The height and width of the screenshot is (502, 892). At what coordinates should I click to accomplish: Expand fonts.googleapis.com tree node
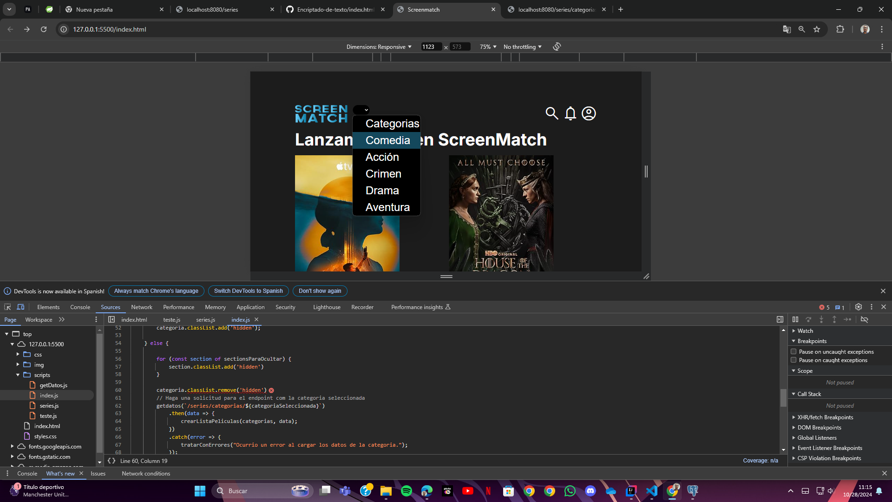pos(12,446)
